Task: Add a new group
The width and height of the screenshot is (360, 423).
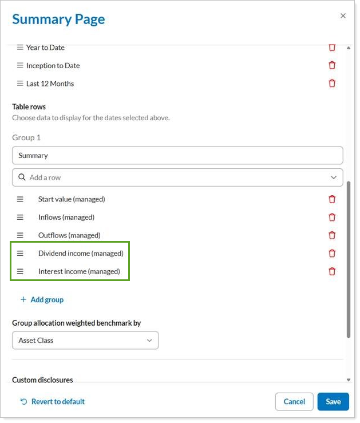Action: click(x=42, y=300)
